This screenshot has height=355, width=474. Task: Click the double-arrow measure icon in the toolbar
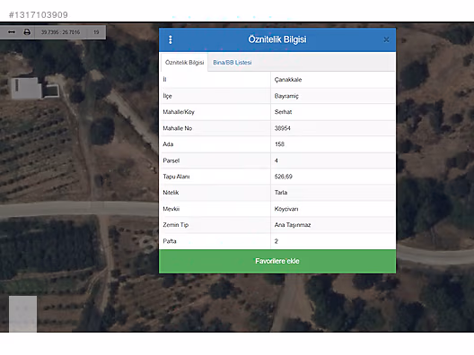click(12, 32)
